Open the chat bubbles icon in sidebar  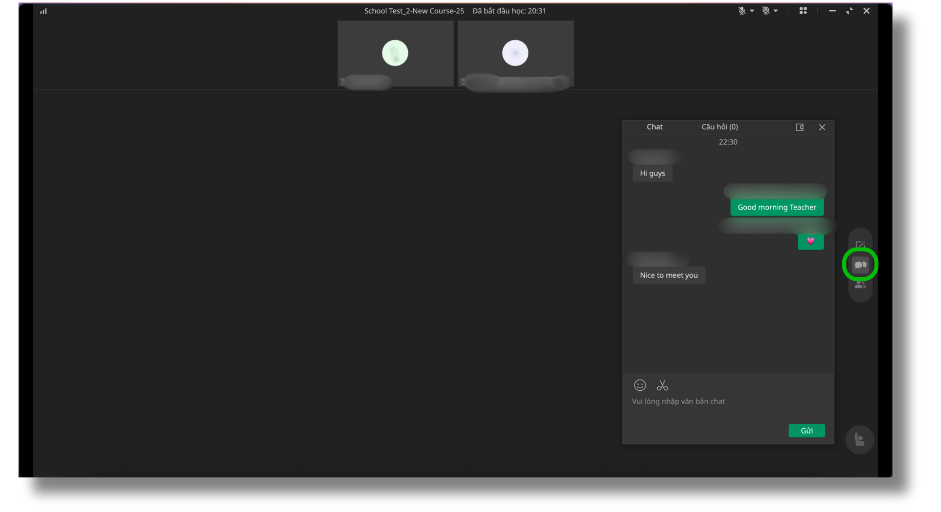(860, 265)
